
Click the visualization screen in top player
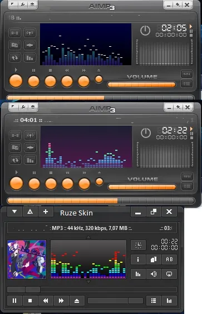(86, 44)
